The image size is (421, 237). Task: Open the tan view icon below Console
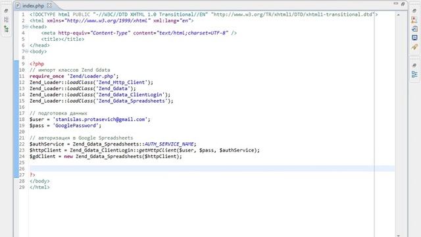(x=414, y=47)
